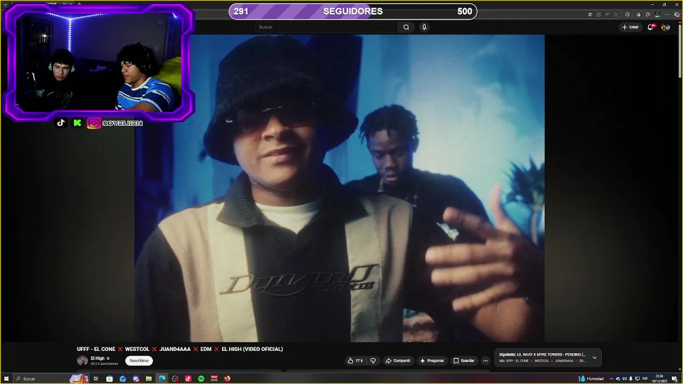Open Task View in taskbar
Screen dimensions: 683x384
[96, 379]
